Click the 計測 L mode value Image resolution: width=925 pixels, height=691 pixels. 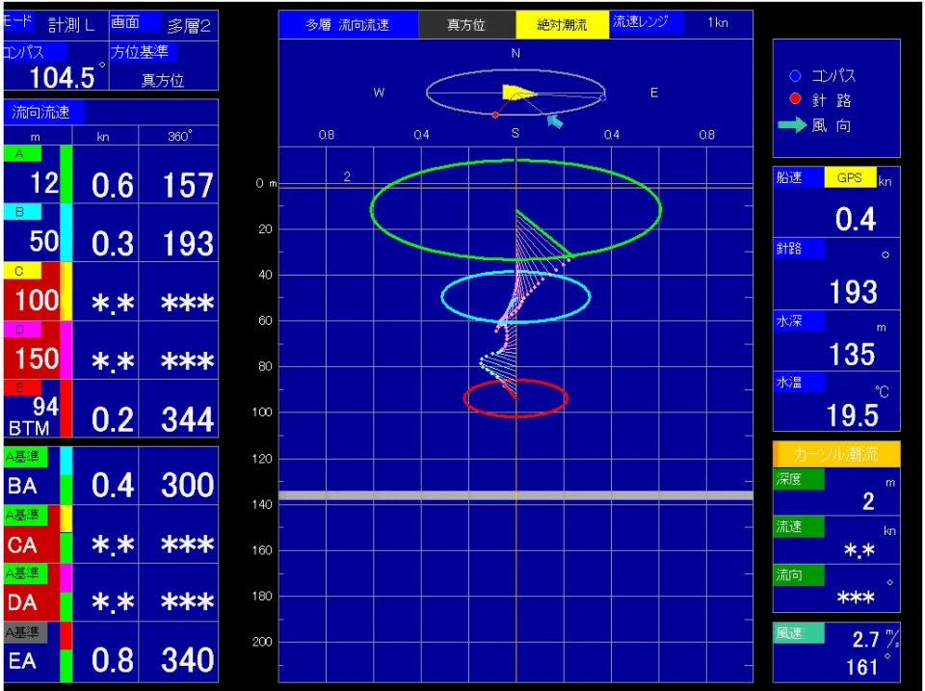click(71, 25)
